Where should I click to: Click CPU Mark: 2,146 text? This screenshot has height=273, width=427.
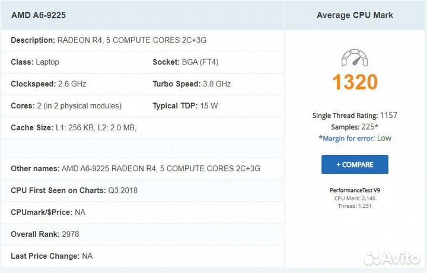pyautogui.click(x=355, y=198)
